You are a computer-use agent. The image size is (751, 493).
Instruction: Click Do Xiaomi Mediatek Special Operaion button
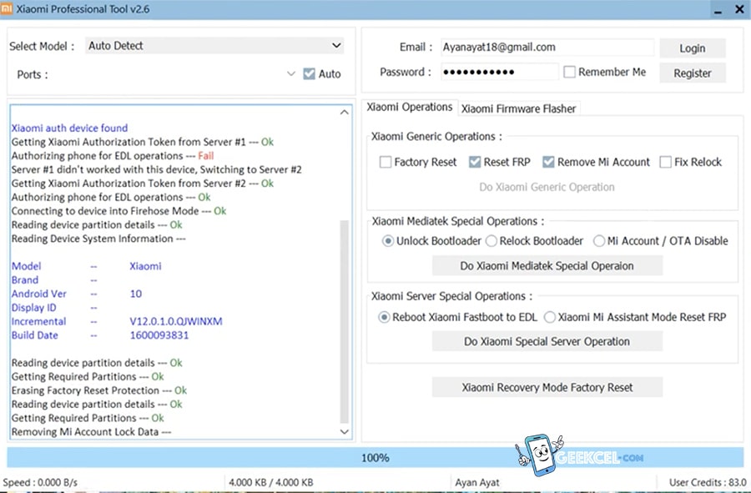click(547, 265)
